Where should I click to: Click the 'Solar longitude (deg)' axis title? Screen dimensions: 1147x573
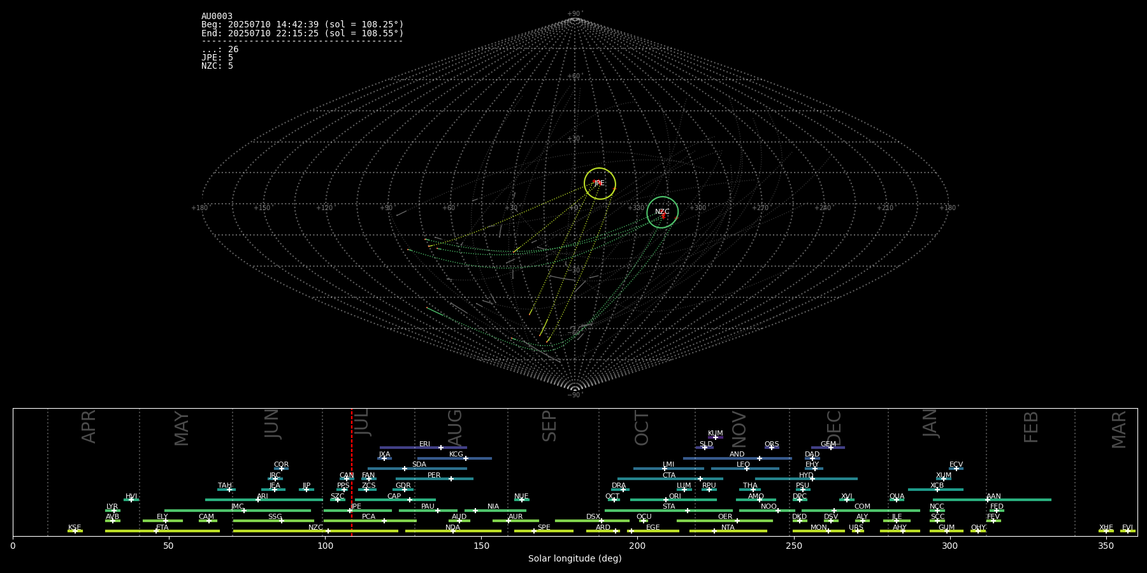[575, 558]
